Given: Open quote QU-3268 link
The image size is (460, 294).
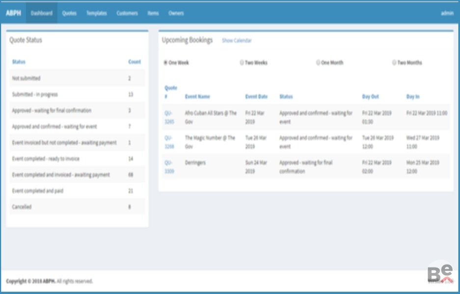Looking at the screenshot, I should 169,142.
